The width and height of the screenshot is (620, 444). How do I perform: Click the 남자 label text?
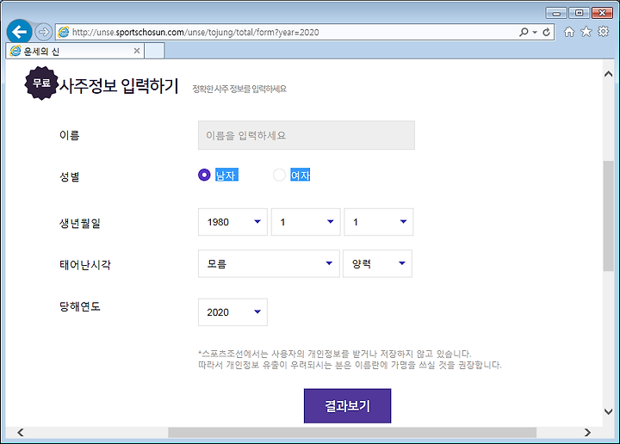click(x=226, y=175)
